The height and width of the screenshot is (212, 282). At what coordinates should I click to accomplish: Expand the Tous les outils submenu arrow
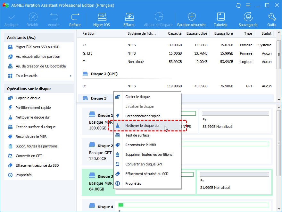tap(70, 76)
